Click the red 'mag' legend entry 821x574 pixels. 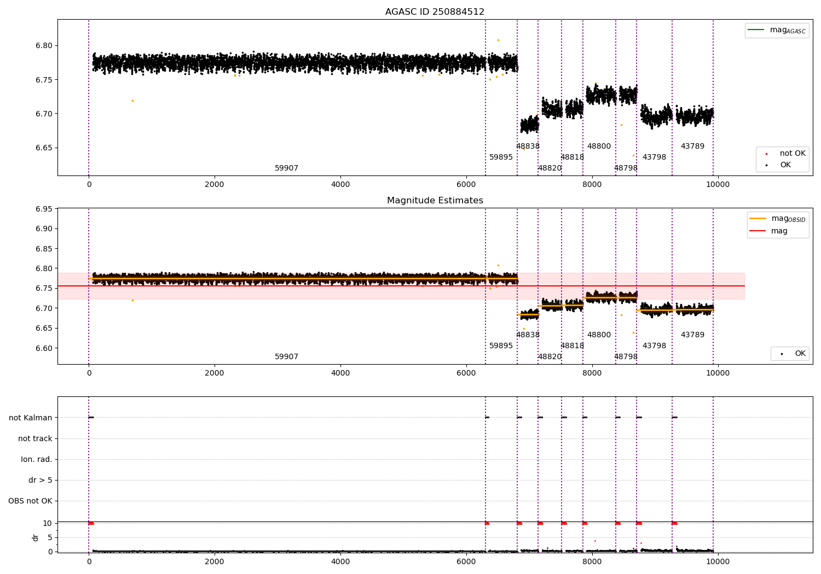point(768,231)
